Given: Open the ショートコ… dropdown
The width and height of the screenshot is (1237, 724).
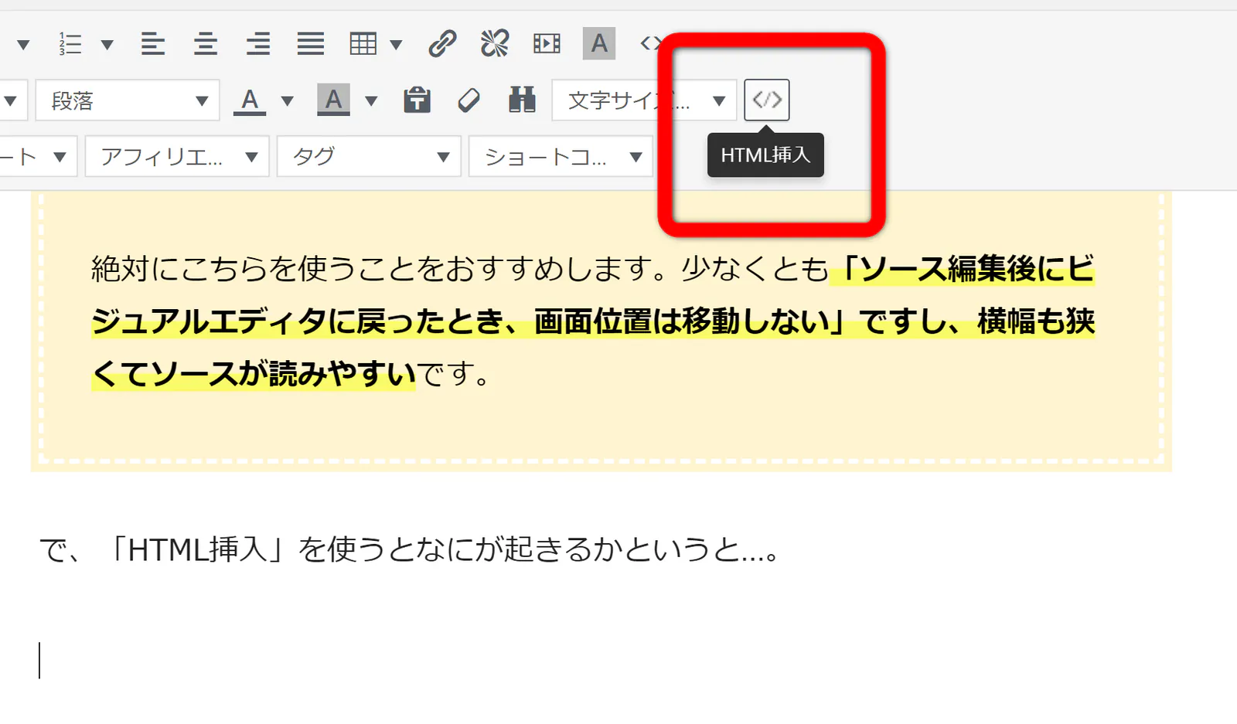Looking at the screenshot, I should tap(561, 157).
